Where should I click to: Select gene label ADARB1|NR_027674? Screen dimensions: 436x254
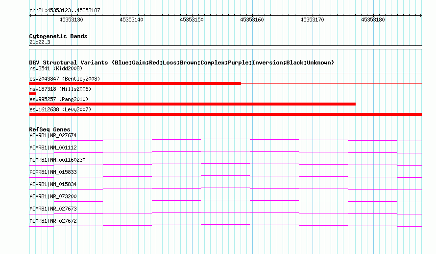point(53,136)
